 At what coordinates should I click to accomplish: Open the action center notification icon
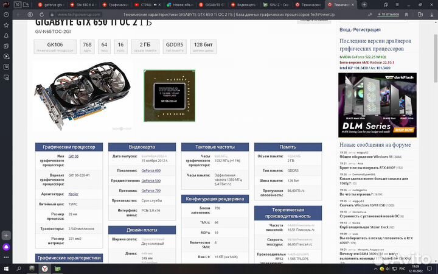tap(429, 269)
